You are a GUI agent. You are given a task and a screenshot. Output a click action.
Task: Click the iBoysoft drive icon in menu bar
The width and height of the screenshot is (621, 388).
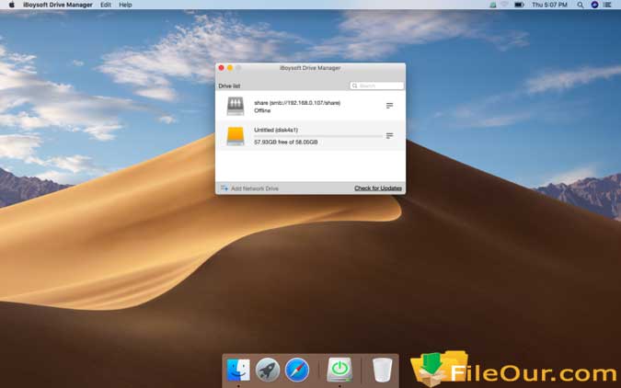point(493,6)
